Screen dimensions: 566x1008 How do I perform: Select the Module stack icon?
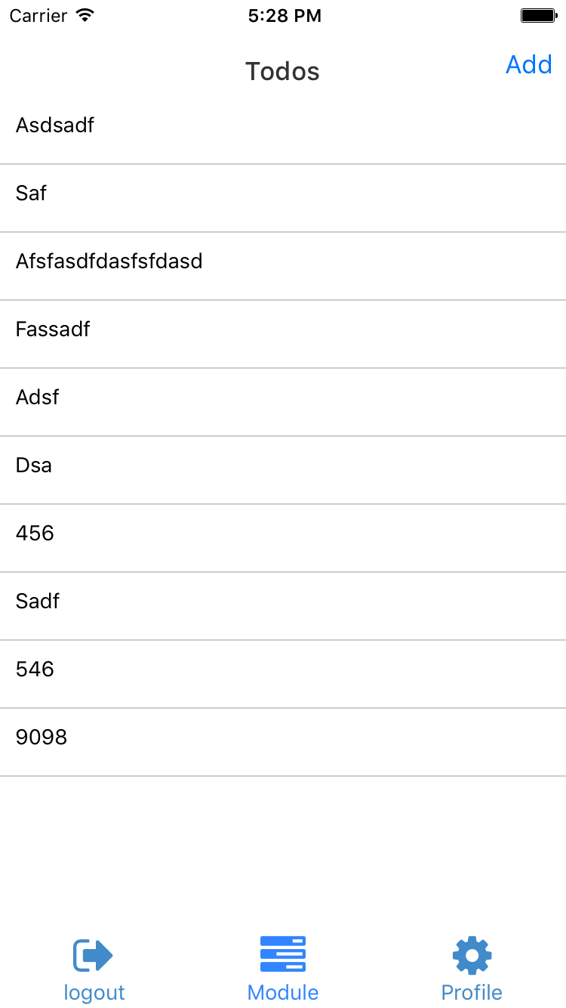[283, 954]
